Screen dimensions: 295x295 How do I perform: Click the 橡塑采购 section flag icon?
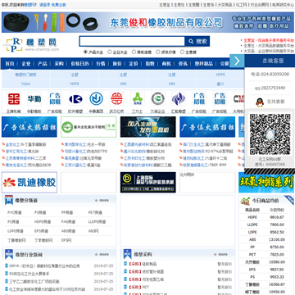click(x=128, y=254)
